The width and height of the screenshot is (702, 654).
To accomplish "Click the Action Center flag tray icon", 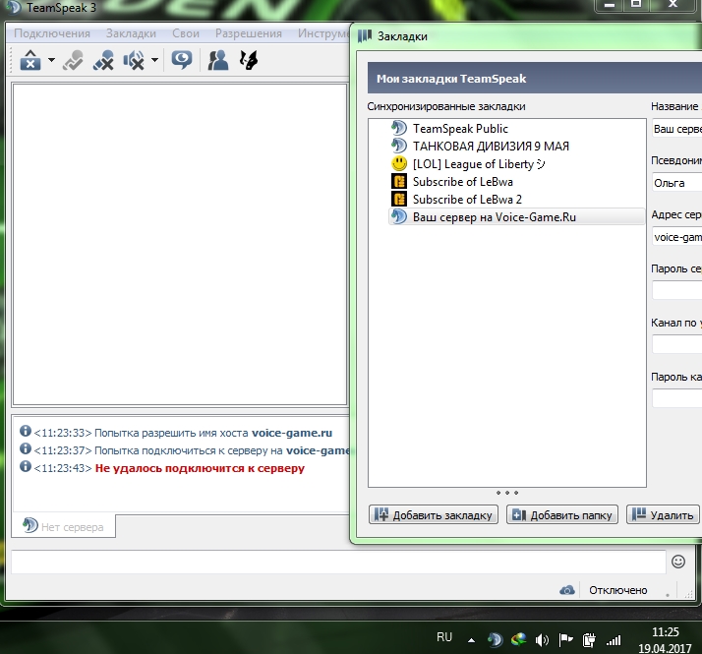I will click(x=566, y=639).
